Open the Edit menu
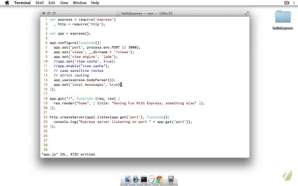 (52, 3)
